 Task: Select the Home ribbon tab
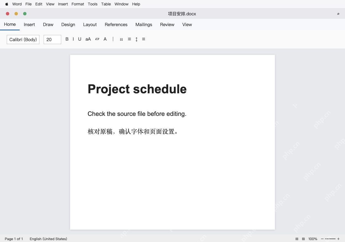[10, 24]
